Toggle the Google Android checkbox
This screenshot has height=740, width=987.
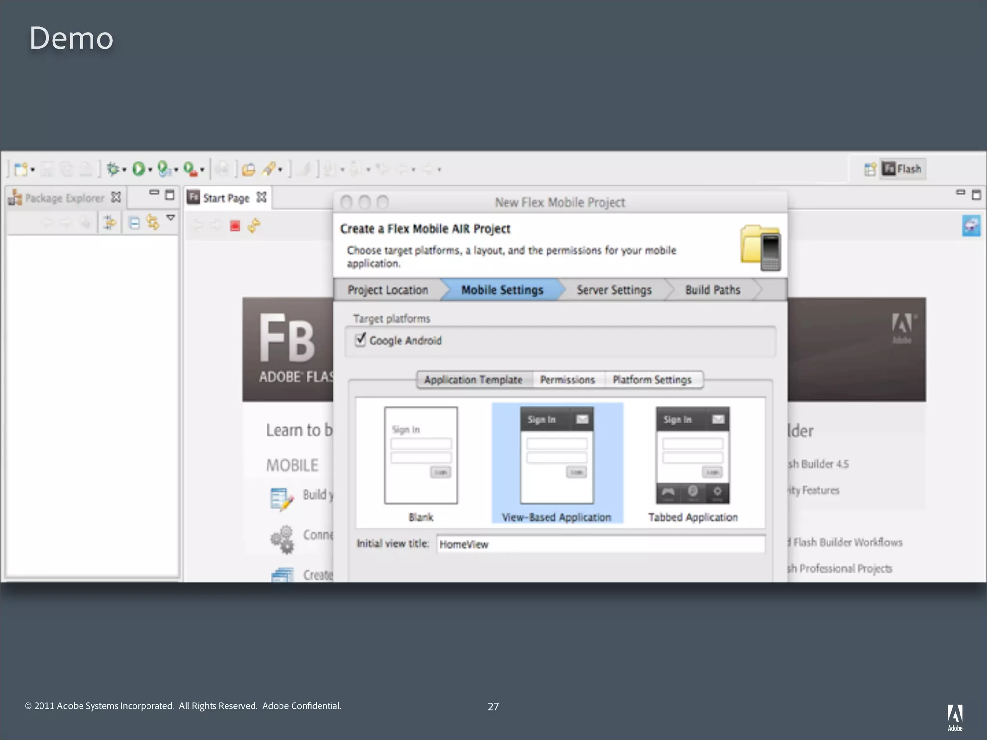tap(360, 340)
